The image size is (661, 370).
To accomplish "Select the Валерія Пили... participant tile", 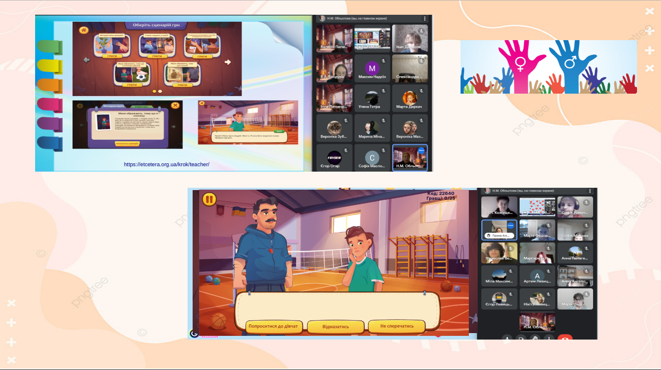I will [x=334, y=39].
